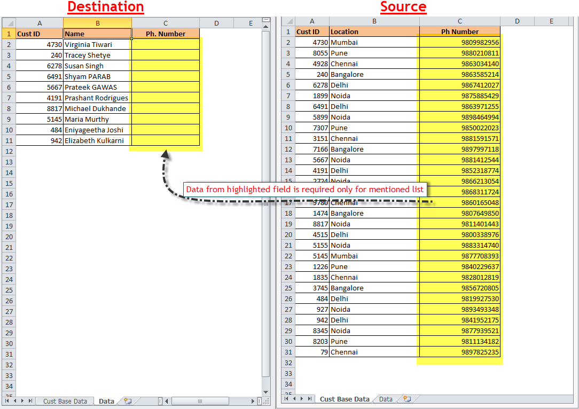Click split box above Destination vertical scrollbar
This screenshot has width=579, height=409.
[265, 20]
